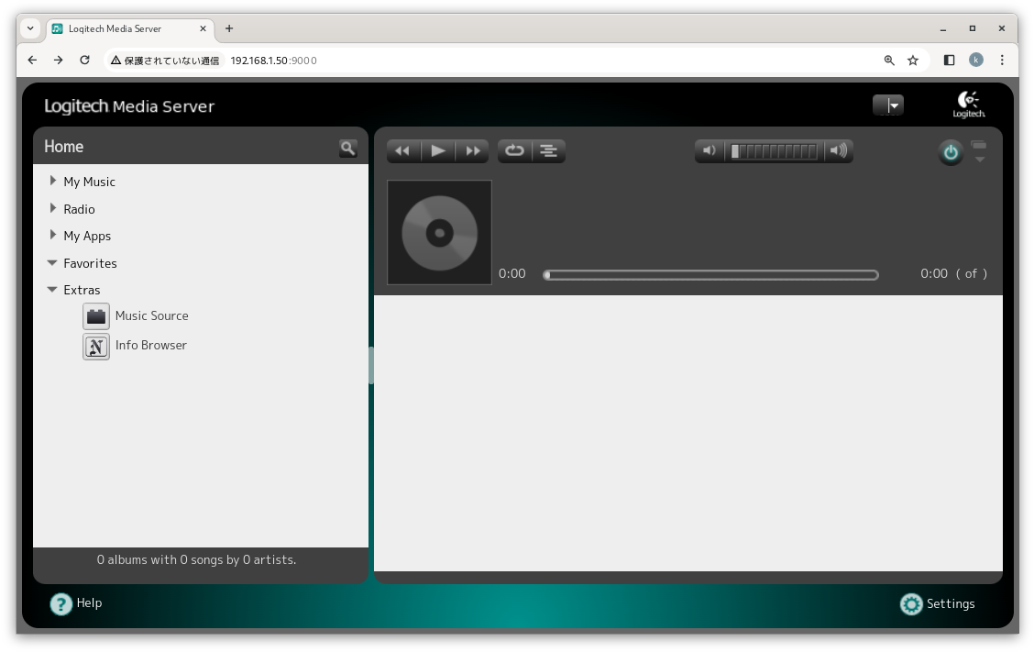Set volume on the volume bar
Image resolution: width=1034 pixels, height=652 pixels.
[775, 151]
